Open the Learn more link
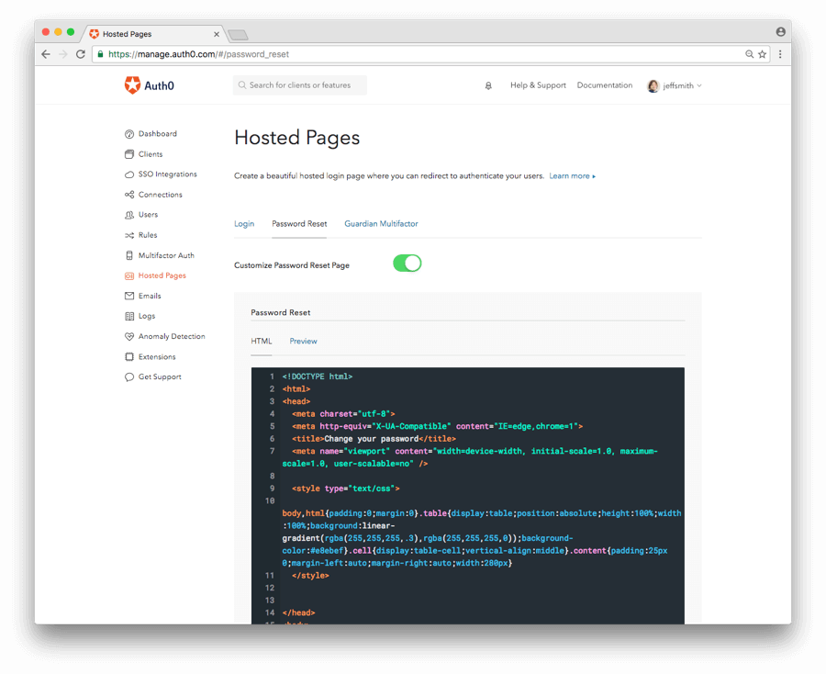This screenshot has height=674, width=826. (x=572, y=176)
